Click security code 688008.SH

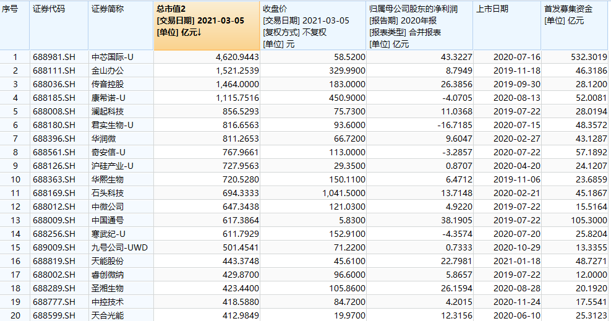pyautogui.click(x=54, y=111)
